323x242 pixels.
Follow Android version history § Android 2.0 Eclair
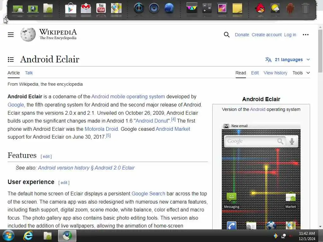click(x=86, y=168)
